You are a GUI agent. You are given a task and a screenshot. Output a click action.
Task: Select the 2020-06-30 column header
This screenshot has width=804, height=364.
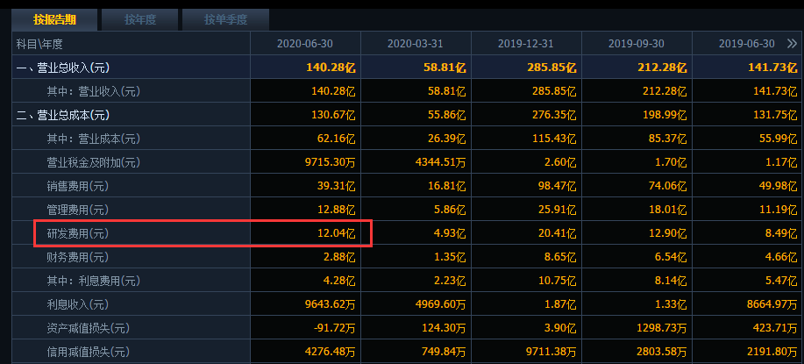[x=305, y=44]
